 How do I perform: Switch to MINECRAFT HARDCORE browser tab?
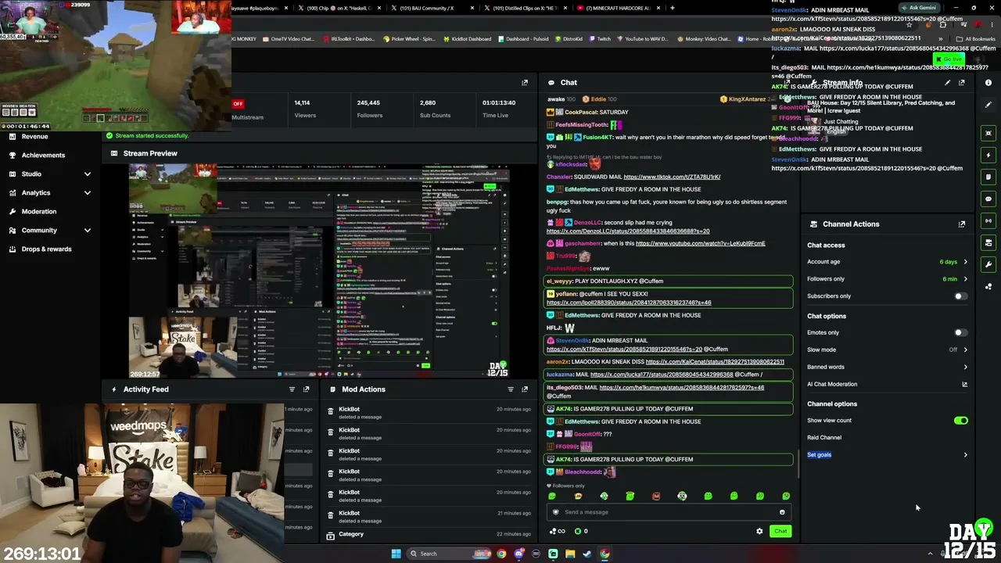pyautogui.click(x=619, y=8)
